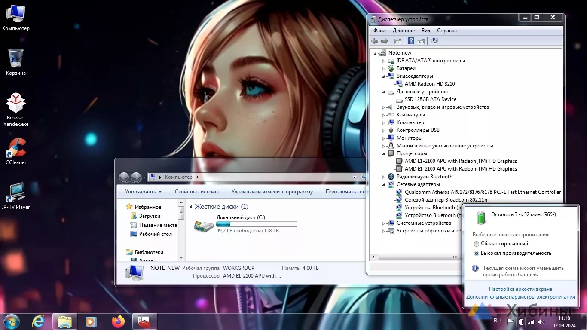The image size is (587, 330).
Task: Open the Действие menu
Action: pyautogui.click(x=404, y=31)
